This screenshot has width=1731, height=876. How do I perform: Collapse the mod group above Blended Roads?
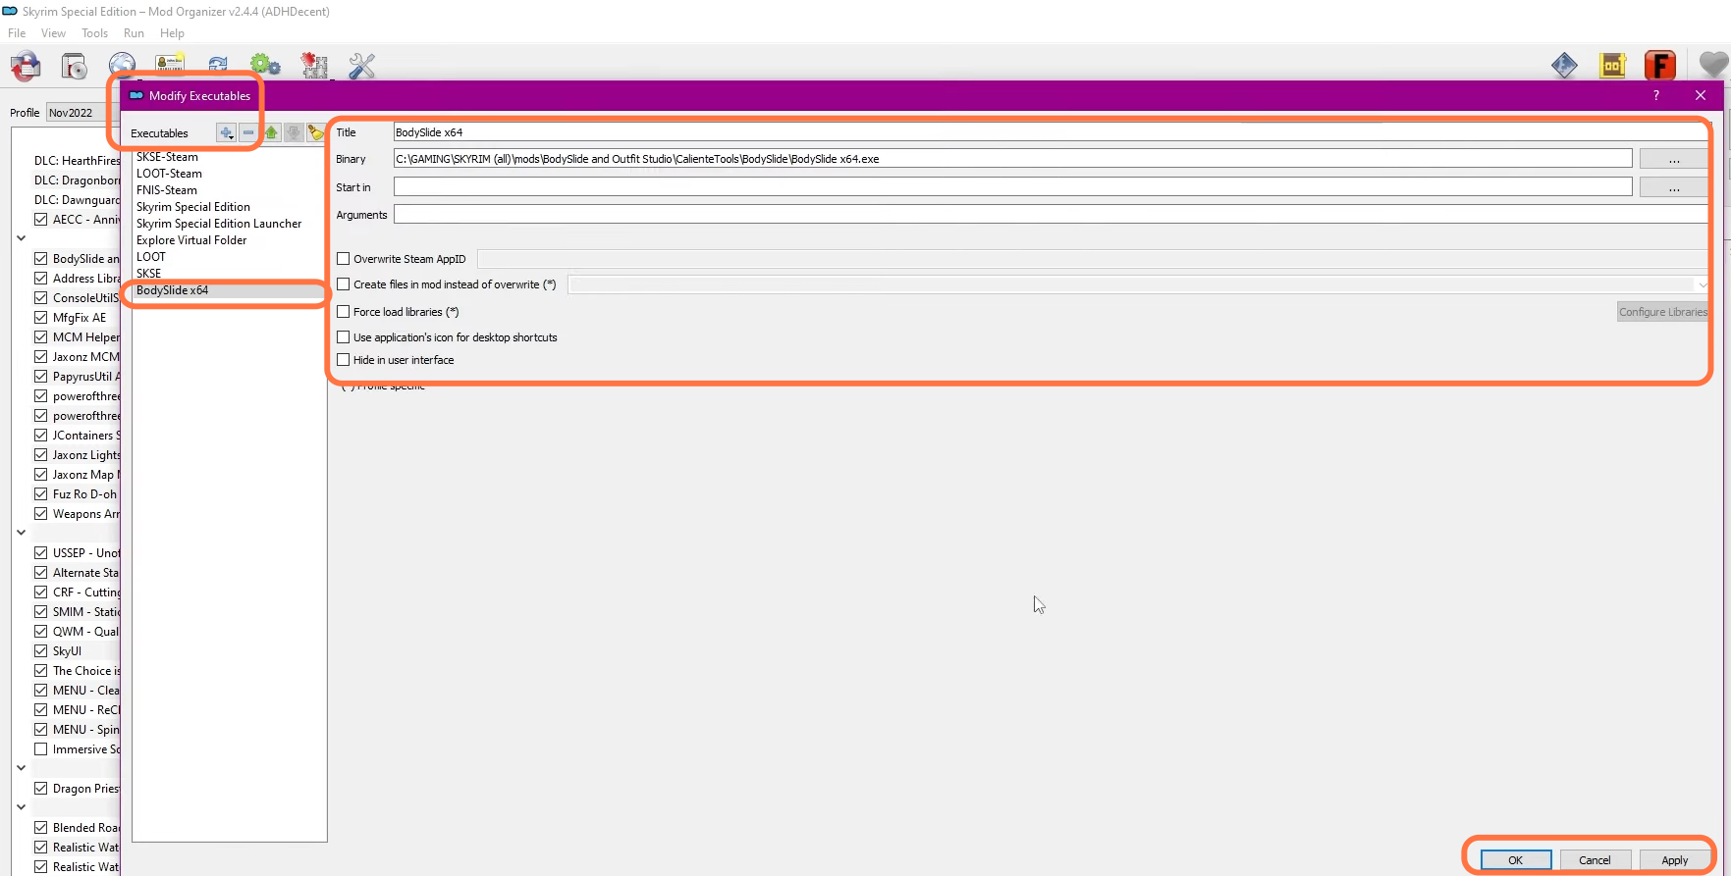(21, 807)
